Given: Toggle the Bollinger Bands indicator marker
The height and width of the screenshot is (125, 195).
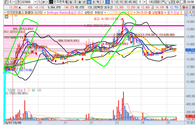Looking at the screenshot, I should coord(45,12).
